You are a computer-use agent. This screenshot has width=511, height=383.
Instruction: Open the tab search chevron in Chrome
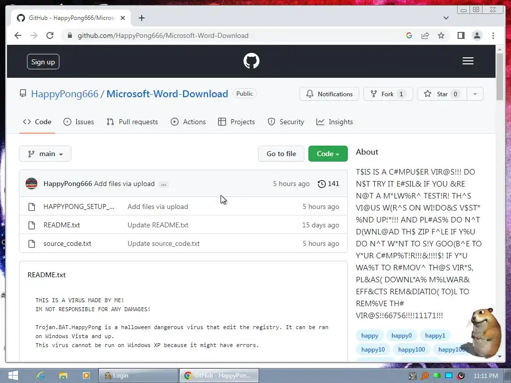pos(446,18)
